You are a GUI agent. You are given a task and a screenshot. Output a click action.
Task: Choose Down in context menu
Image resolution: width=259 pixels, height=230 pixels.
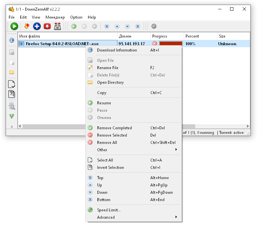pyautogui.click(x=134, y=192)
